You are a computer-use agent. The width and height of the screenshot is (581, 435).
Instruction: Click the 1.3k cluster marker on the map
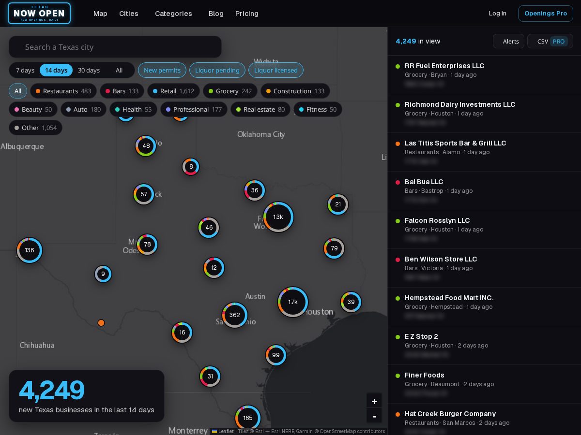click(278, 217)
